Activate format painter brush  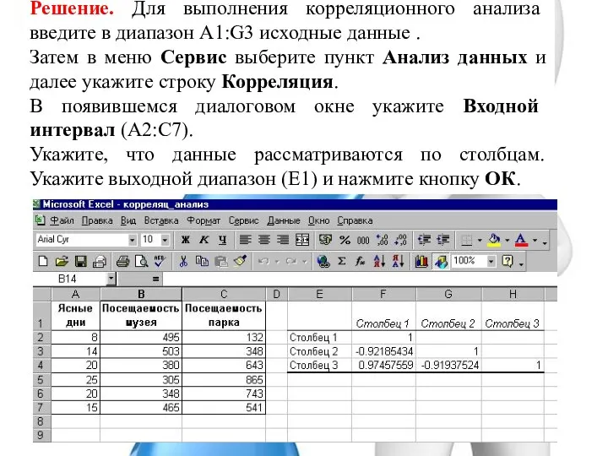(x=240, y=261)
